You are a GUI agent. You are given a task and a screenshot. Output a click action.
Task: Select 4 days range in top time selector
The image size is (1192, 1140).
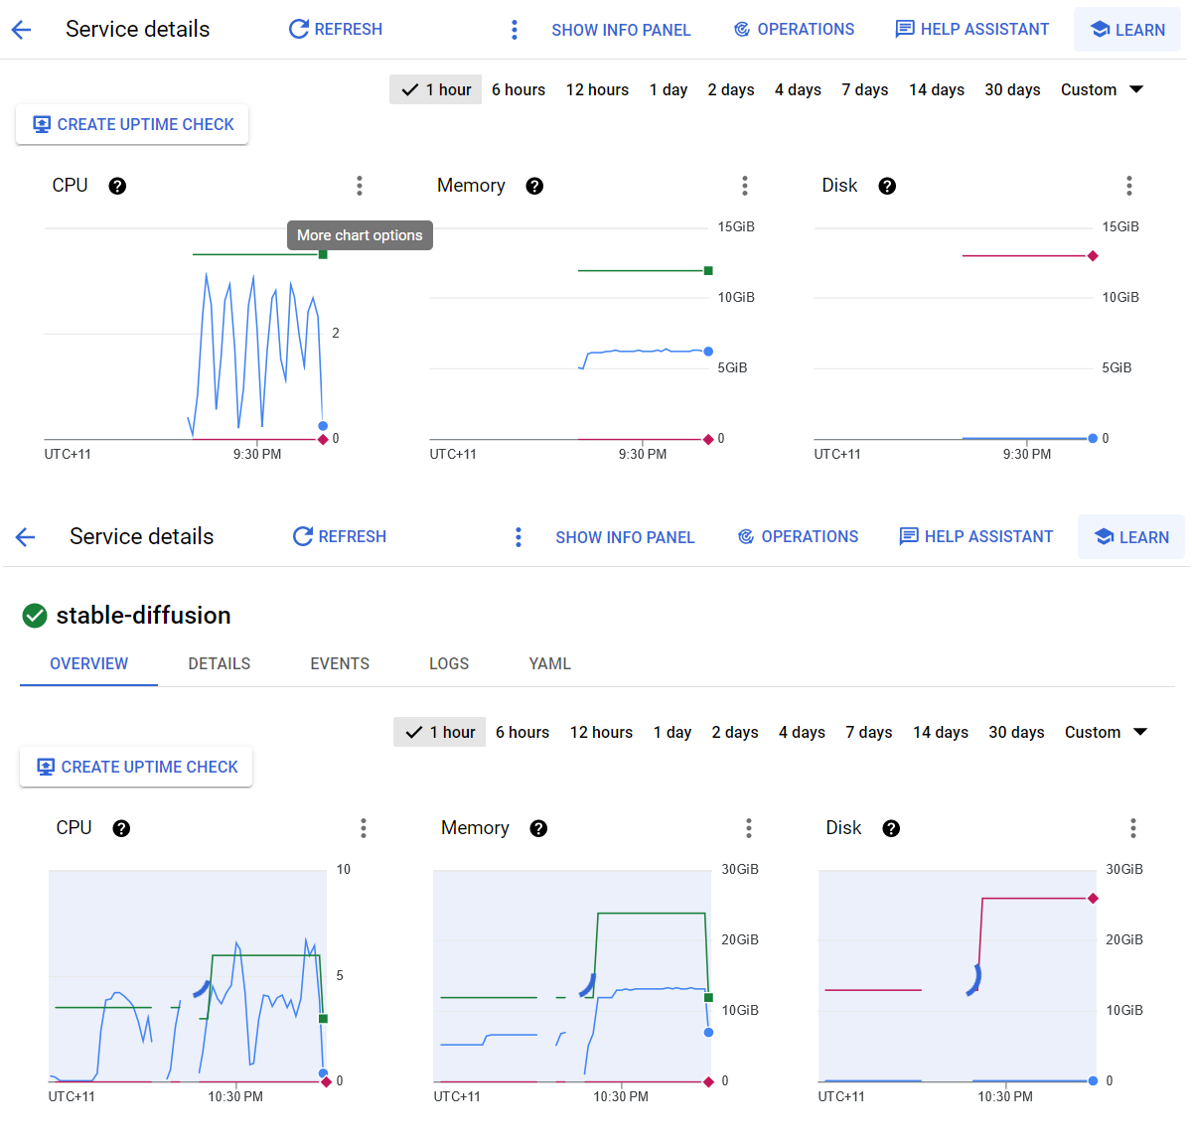coord(798,89)
